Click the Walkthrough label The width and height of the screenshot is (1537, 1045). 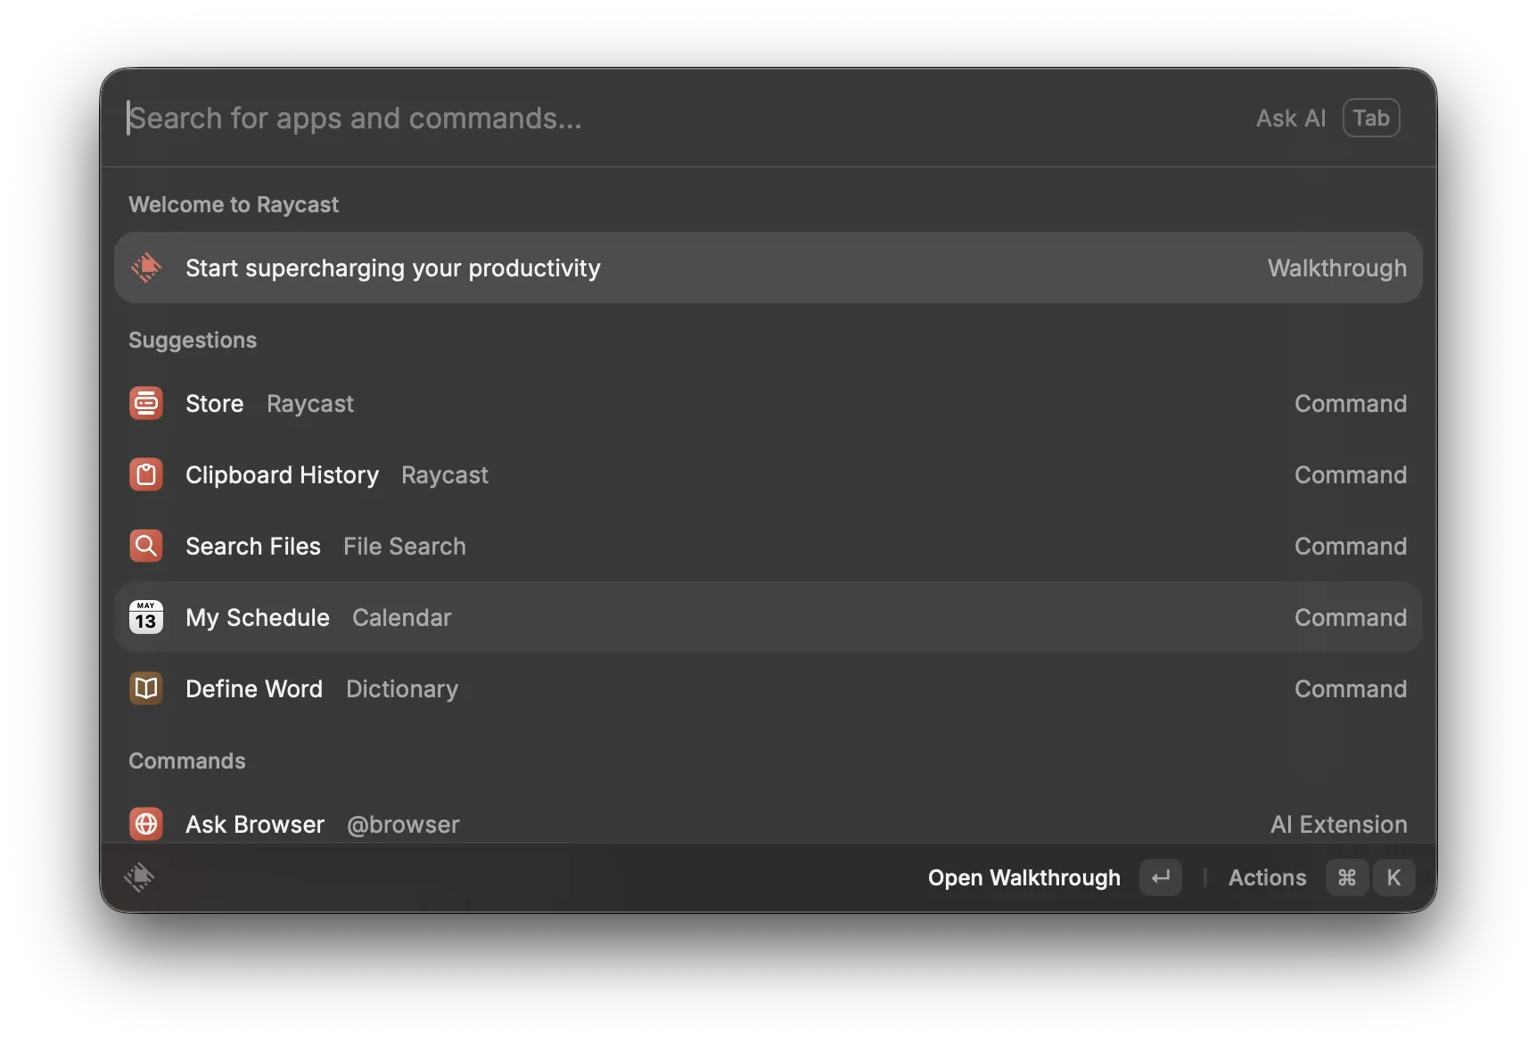(x=1337, y=267)
